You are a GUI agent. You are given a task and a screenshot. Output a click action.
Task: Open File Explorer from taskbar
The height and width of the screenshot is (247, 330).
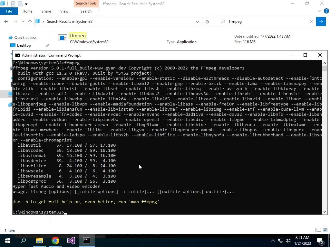pos(39,241)
